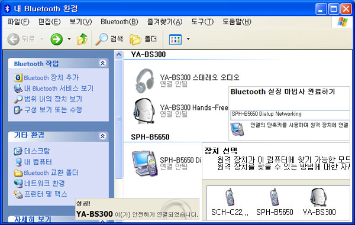Open the Bluetooth 교환 폴더 link
Viewport: 355px width, 225px height.
point(51,172)
